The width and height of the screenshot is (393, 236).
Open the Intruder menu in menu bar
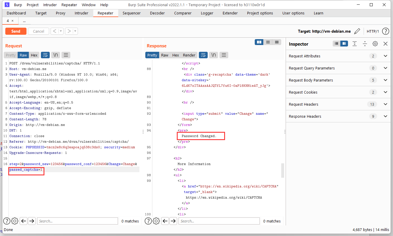click(50, 5)
